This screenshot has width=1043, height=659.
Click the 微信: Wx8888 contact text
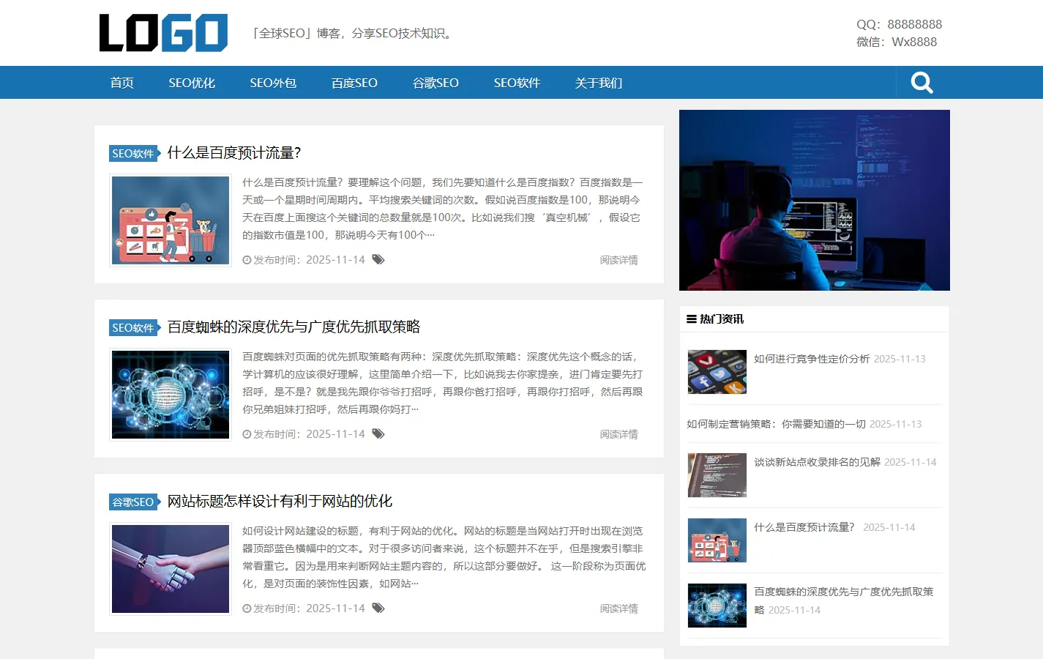[x=897, y=42]
